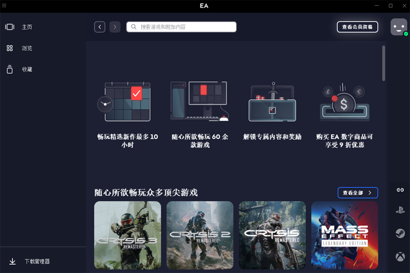Open the PlayStation connection icon
Image resolution: width=410 pixels, height=273 pixels.
(x=400, y=210)
